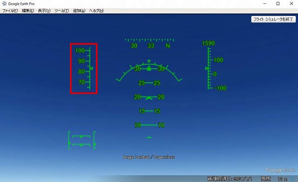Click the heading compass tape at N
Image resolution: width=298 pixels, height=182 pixels.
point(168,45)
